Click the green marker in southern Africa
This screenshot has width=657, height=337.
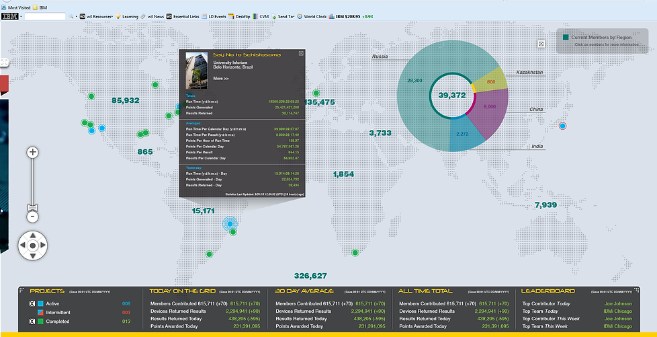tap(355, 252)
